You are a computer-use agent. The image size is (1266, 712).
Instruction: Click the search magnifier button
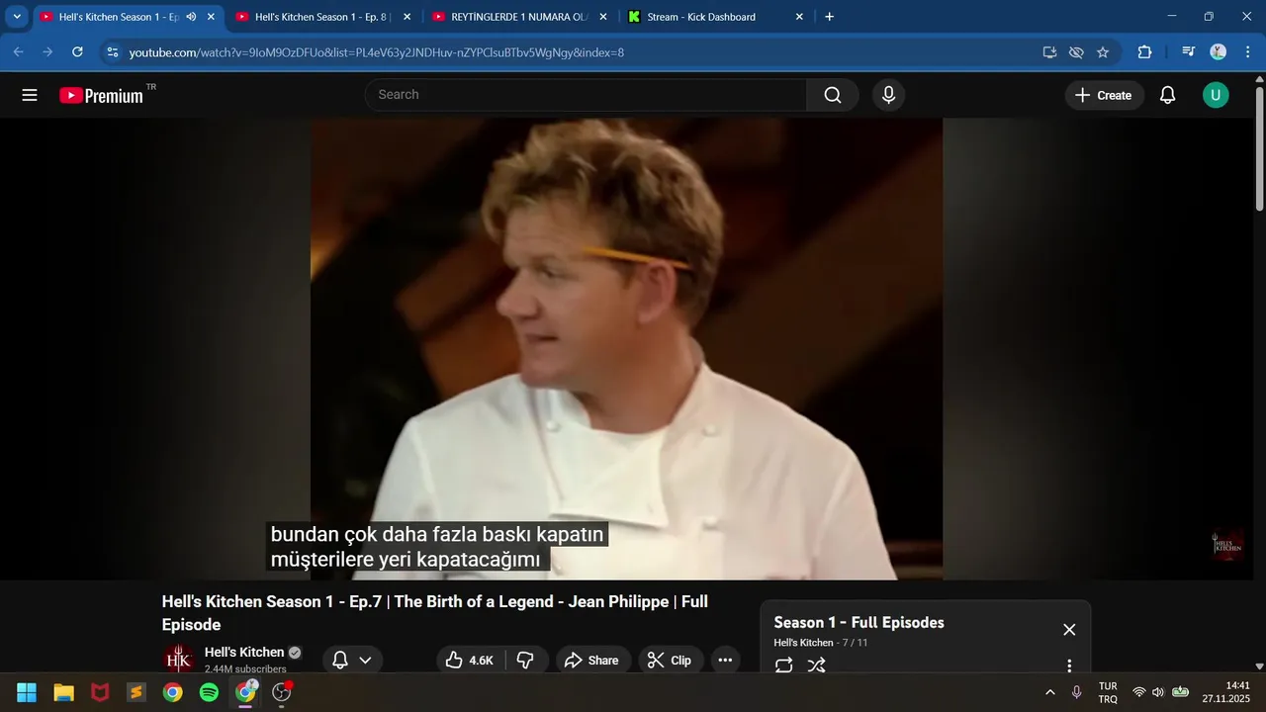(833, 95)
